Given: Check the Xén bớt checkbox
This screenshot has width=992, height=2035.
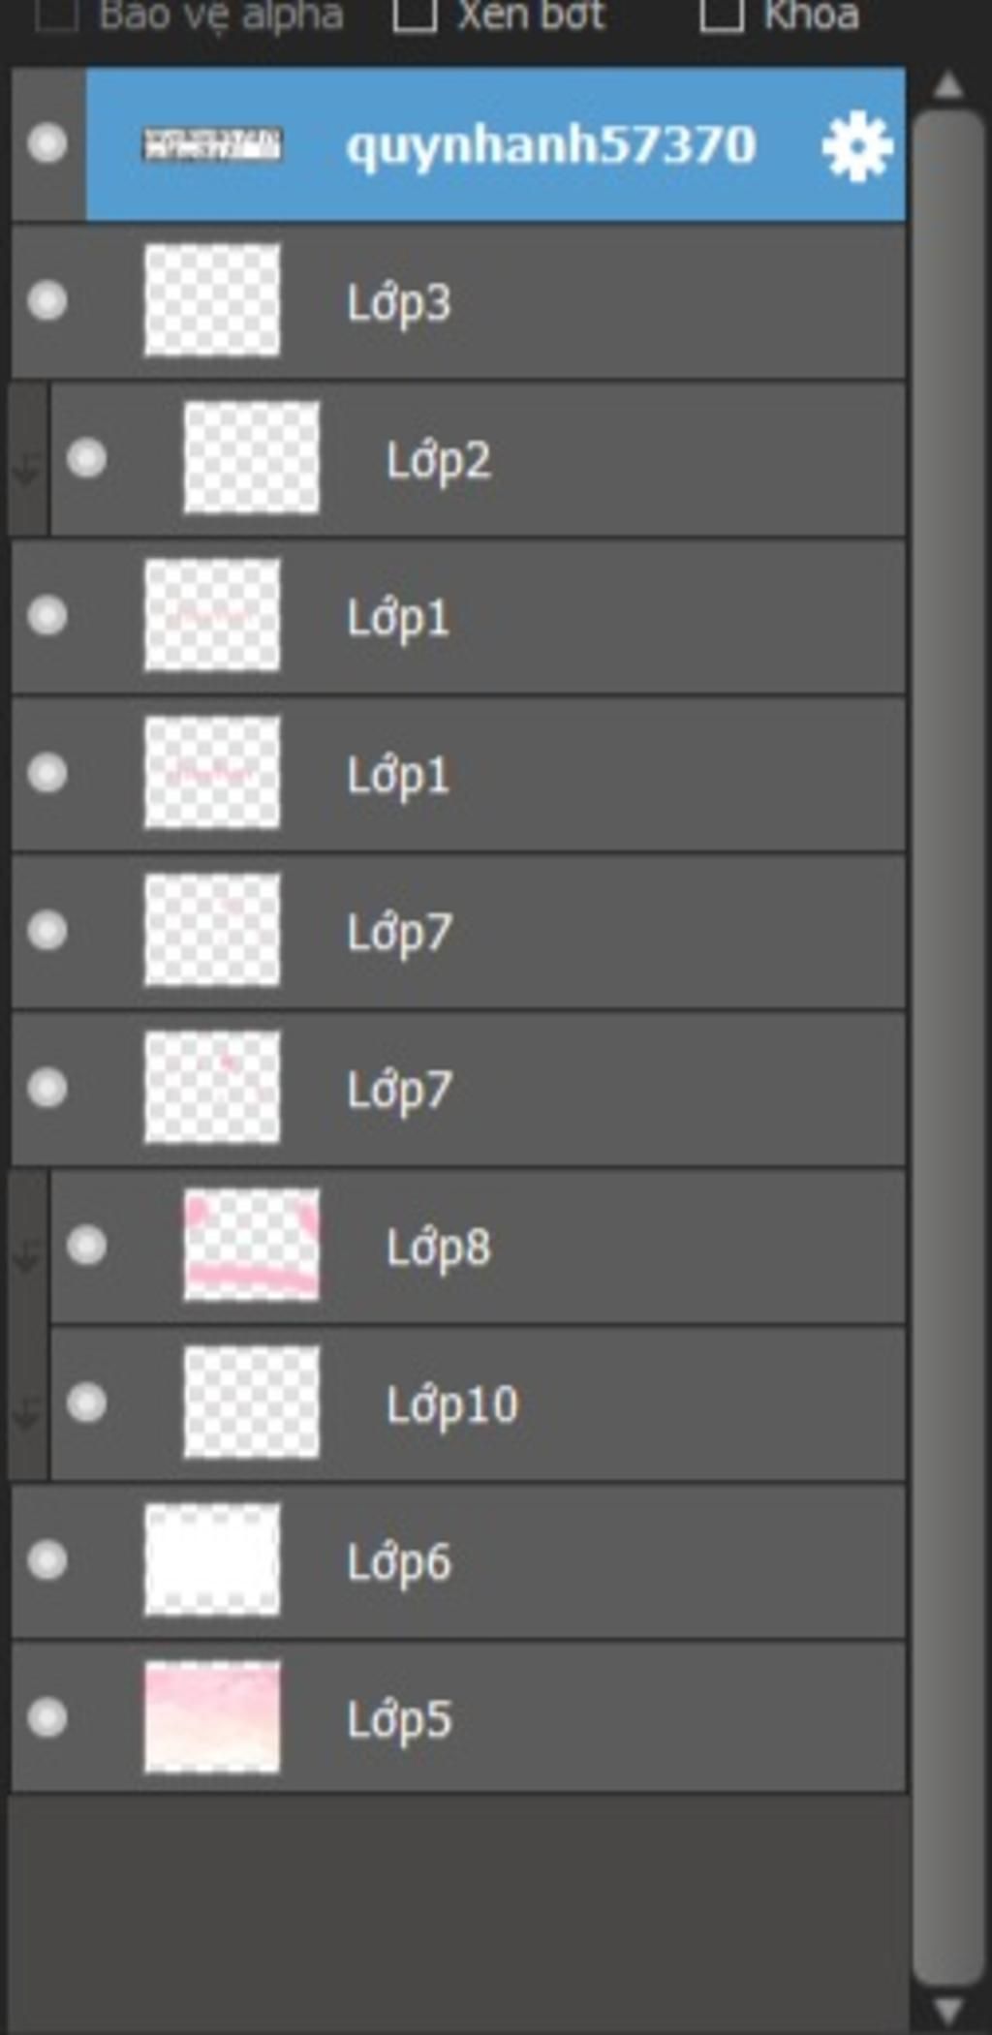Looking at the screenshot, I should 415,15.
